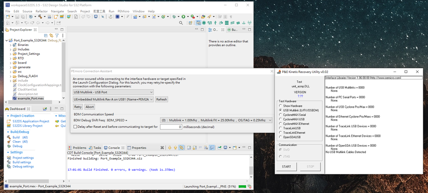Maximize the Console panel

(x=249, y=148)
